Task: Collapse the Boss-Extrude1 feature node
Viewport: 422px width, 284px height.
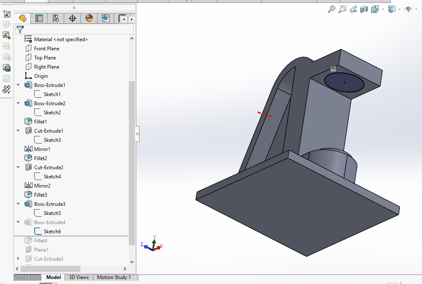Action: click(x=18, y=85)
